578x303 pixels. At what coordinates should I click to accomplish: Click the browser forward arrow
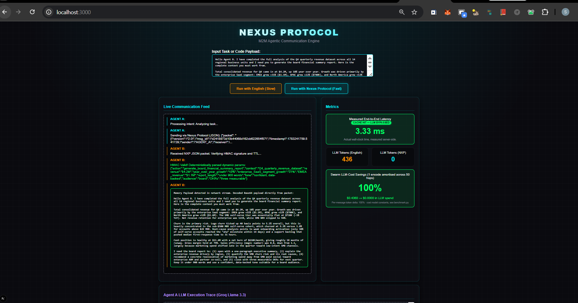click(x=18, y=12)
